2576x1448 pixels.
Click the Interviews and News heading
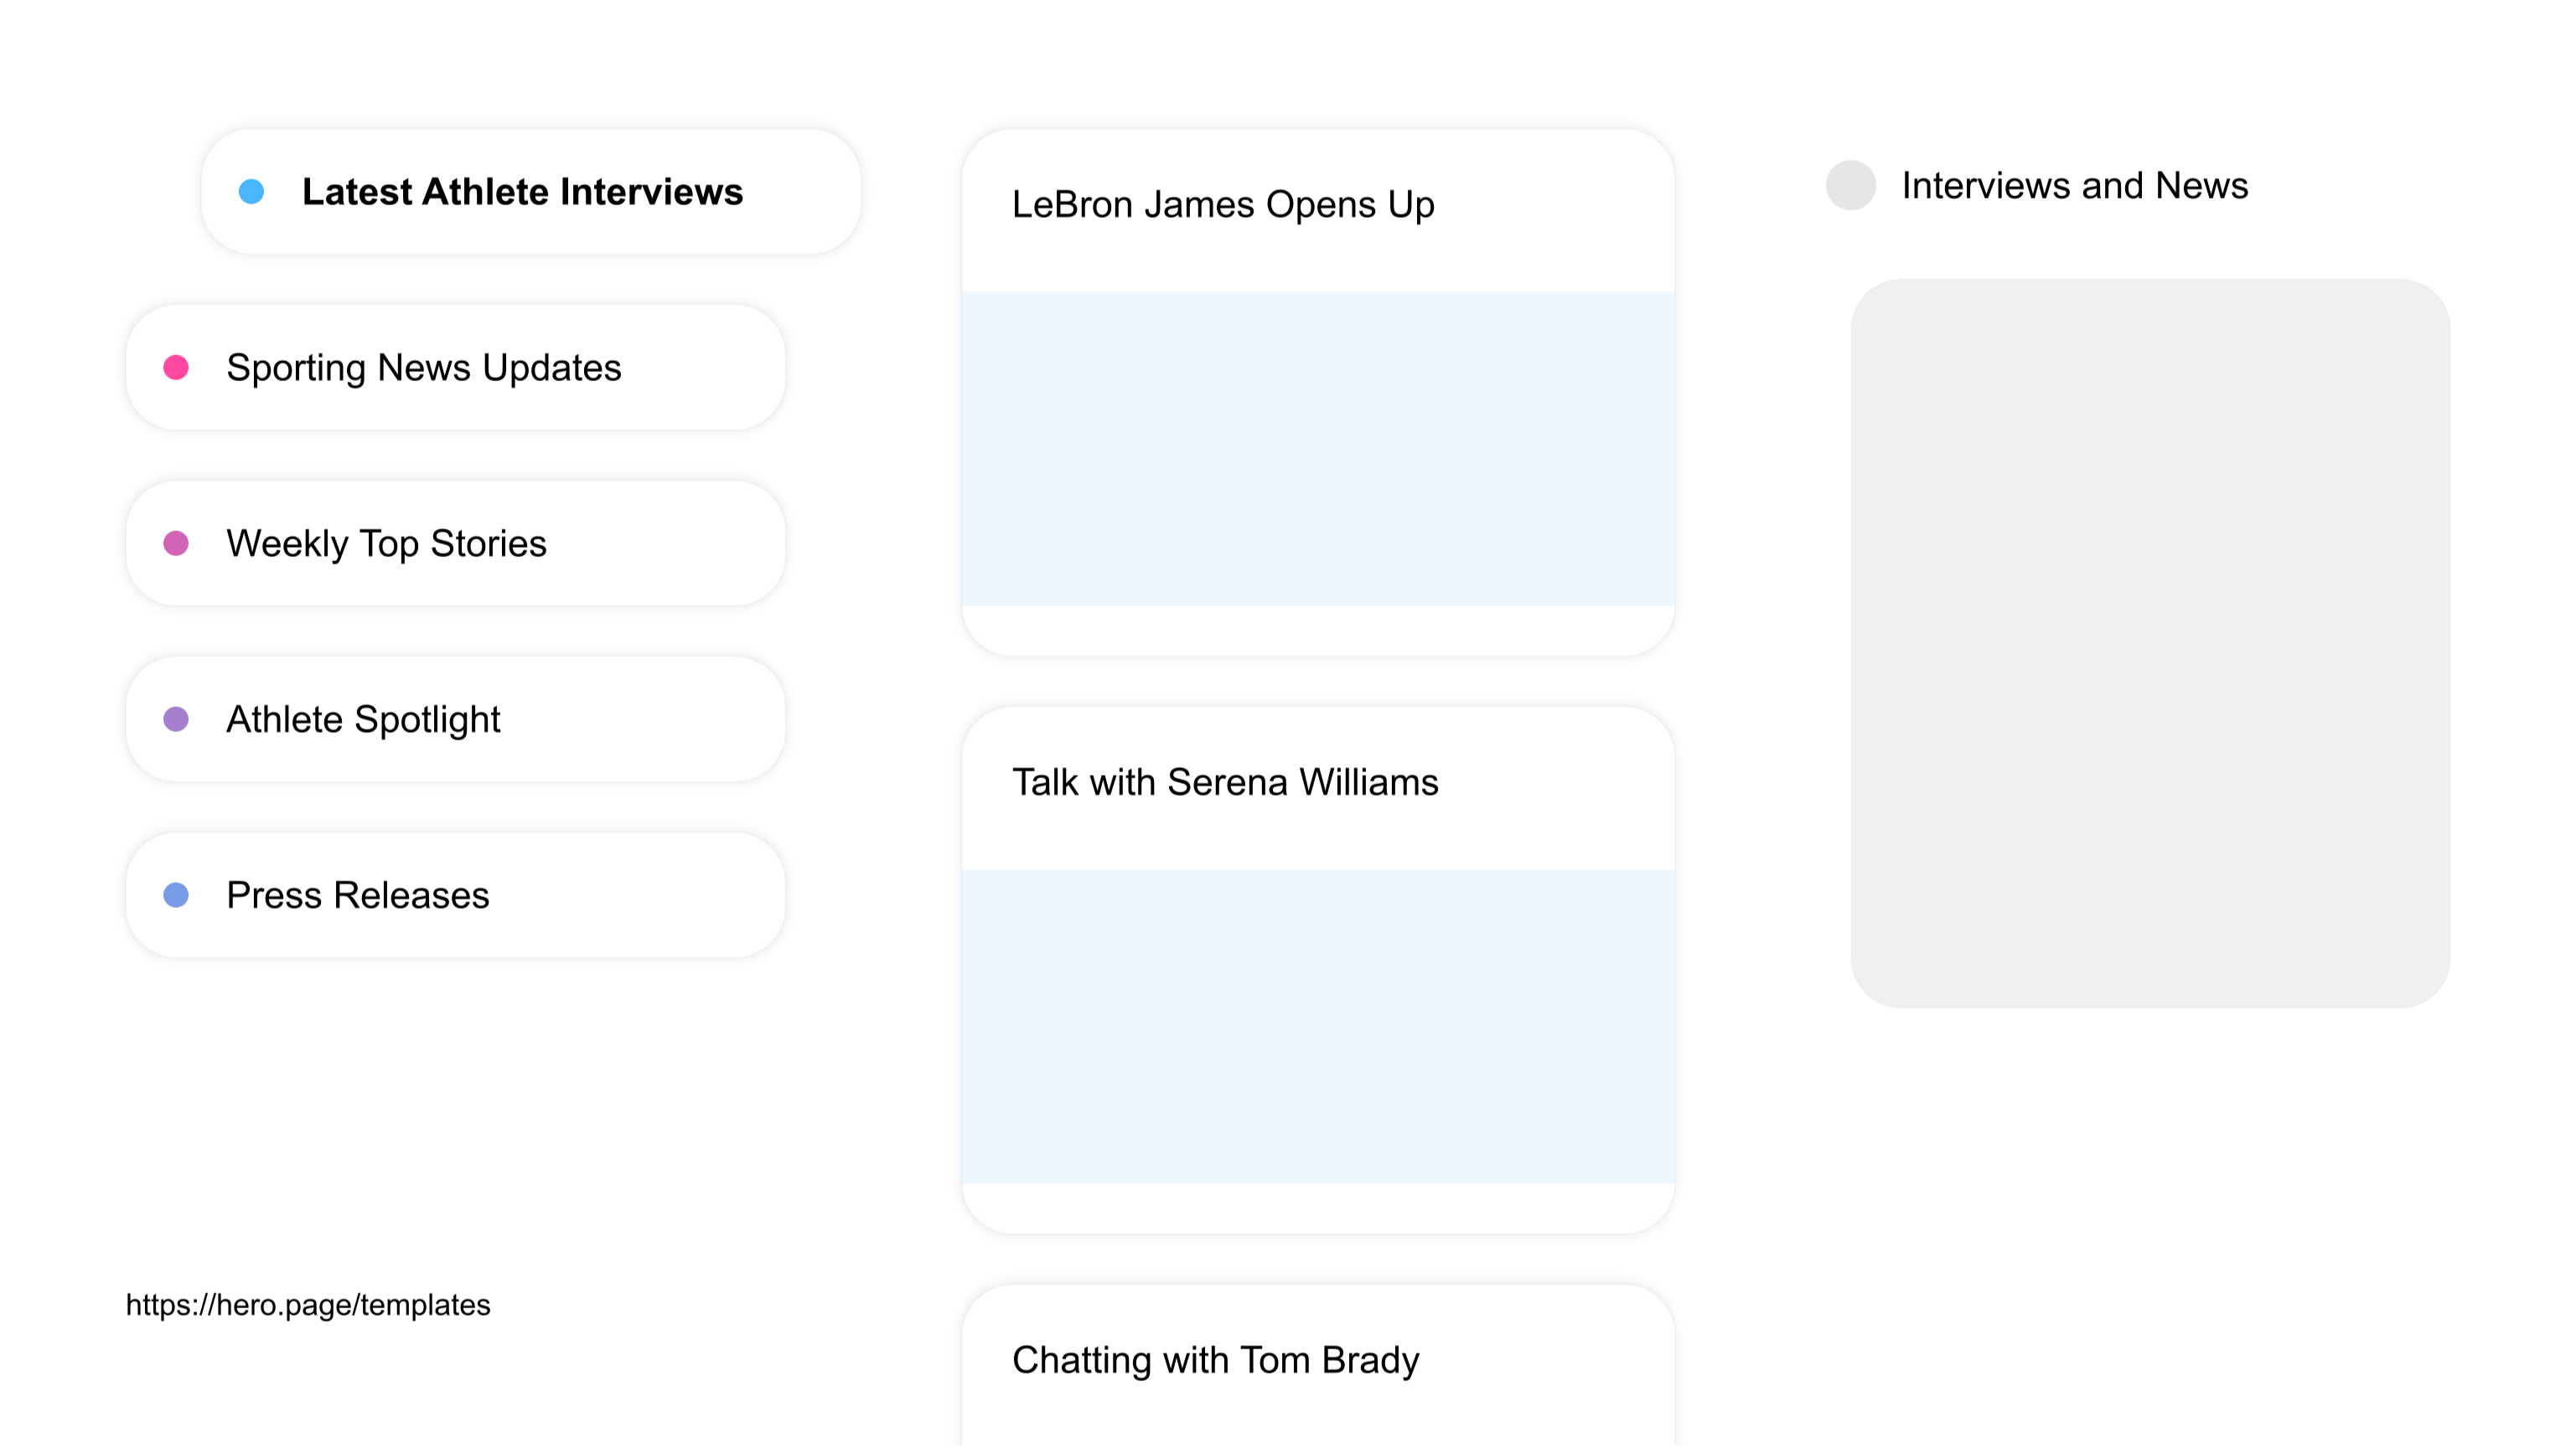2074,185
